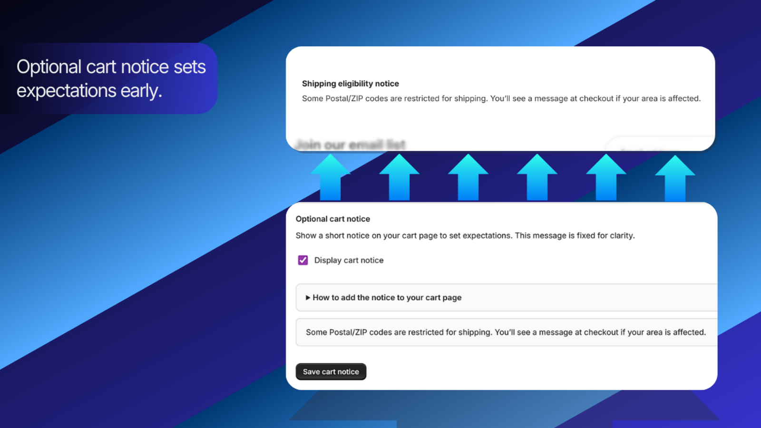Click the "Display cart notice" label text
Viewport: 761px width, 428px height.
pyautogui.click(x=349, y=260)
